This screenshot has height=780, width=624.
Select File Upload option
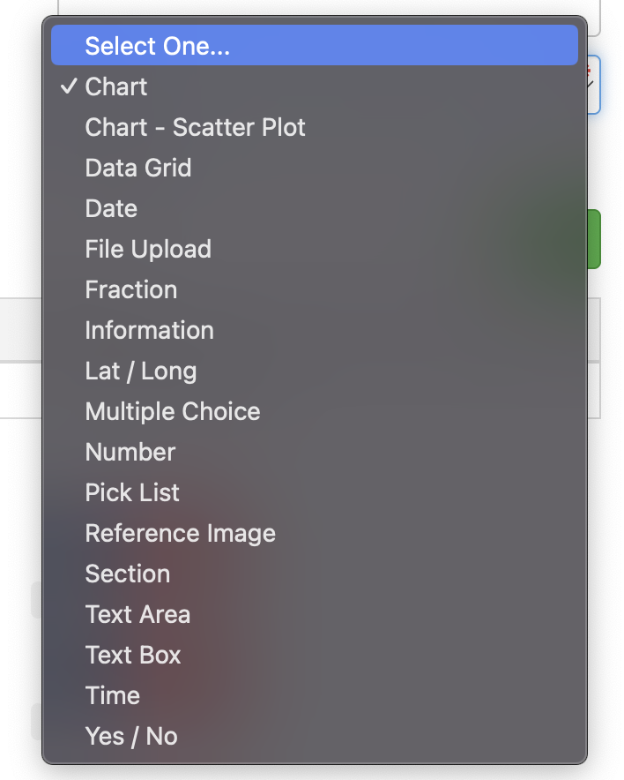[148, 249]
